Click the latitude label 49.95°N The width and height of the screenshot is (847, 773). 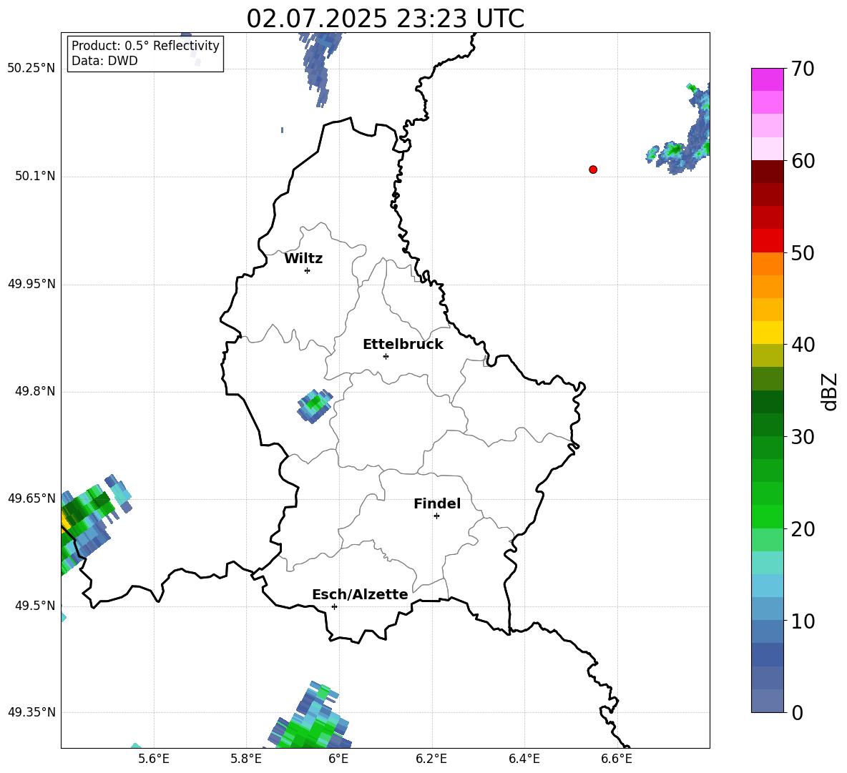[x=31, y=284]
